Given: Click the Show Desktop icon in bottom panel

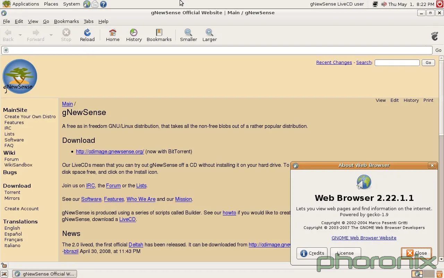Looking at the screenshot, I should coord(4,274).
